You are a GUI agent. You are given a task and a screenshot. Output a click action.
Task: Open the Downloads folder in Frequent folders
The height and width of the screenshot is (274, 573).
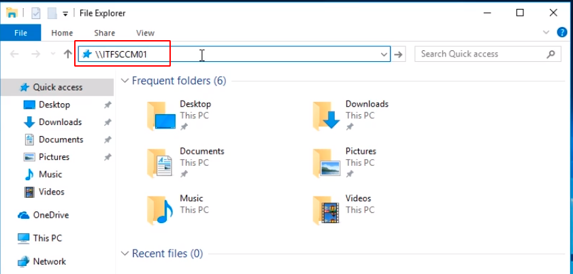(331, 116)
